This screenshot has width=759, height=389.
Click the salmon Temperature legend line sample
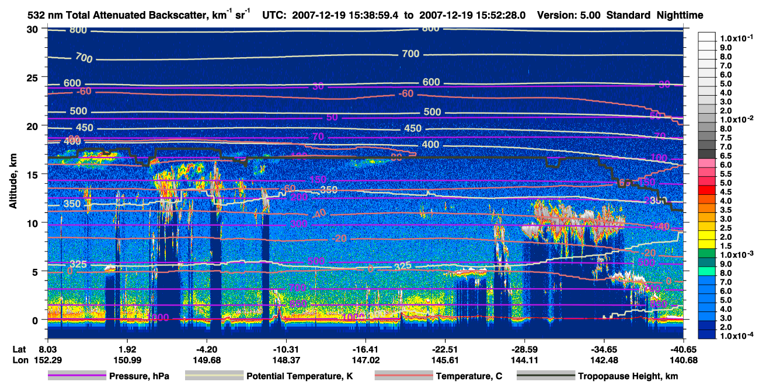pos(403,376)
